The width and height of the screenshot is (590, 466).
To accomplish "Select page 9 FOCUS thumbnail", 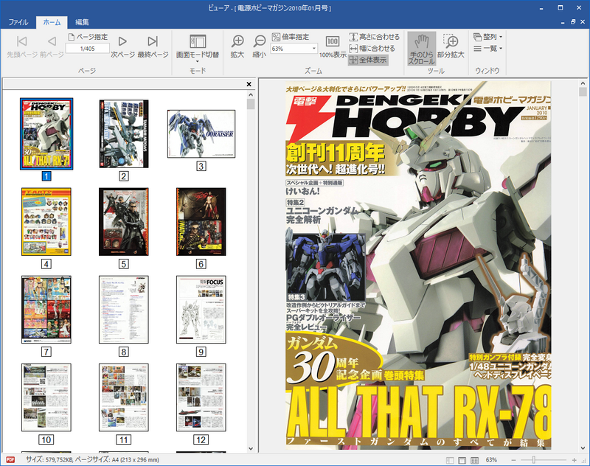I will tap(201, 310).
